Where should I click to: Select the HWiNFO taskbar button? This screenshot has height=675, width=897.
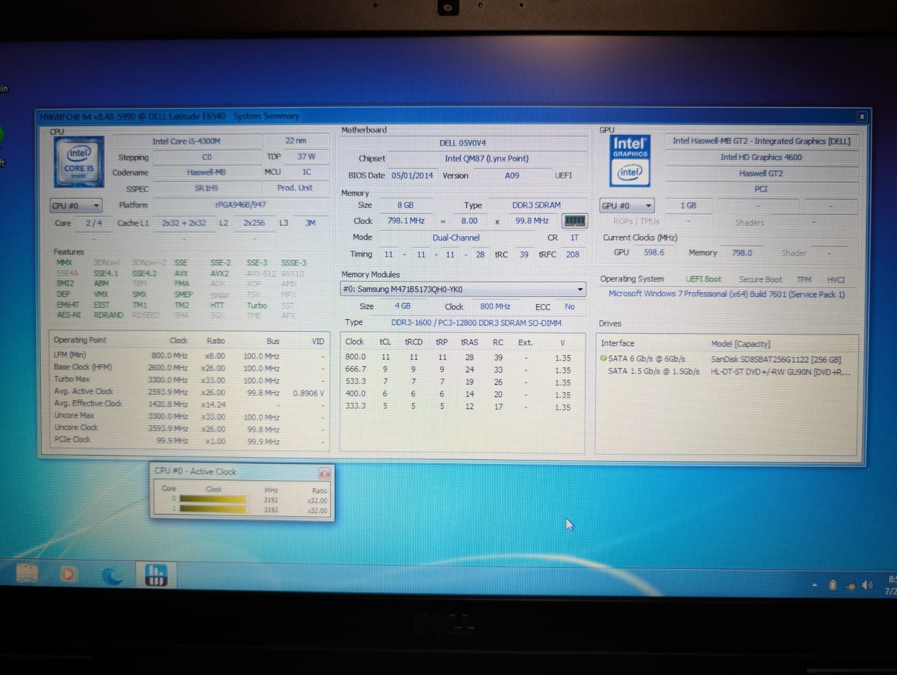tap(156, 575)
